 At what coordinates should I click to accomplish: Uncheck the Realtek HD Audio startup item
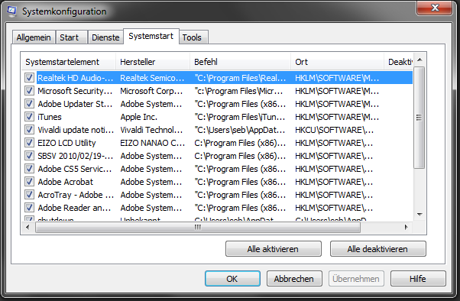coord(29,78)
